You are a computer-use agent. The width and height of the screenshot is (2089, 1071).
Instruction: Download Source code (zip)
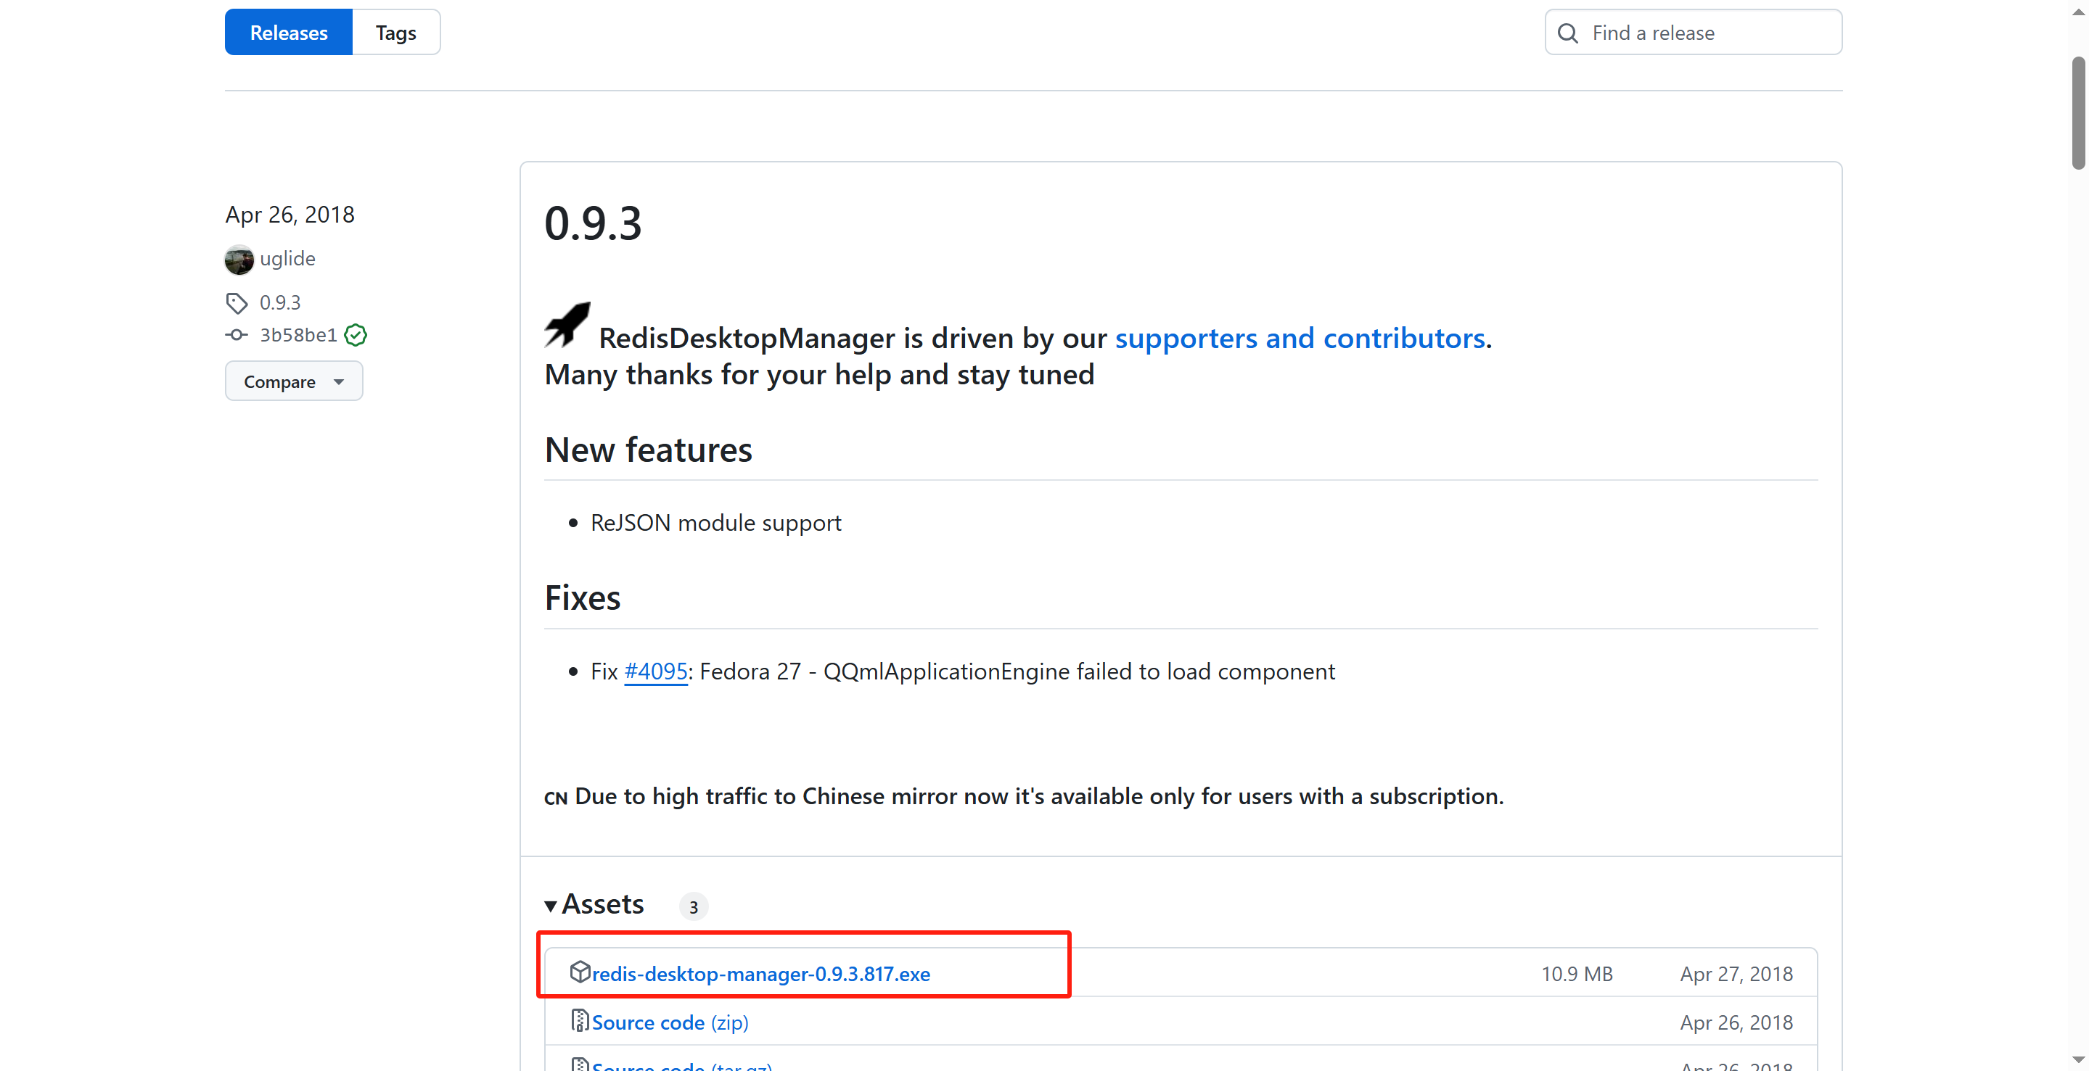coord(670,1022)
